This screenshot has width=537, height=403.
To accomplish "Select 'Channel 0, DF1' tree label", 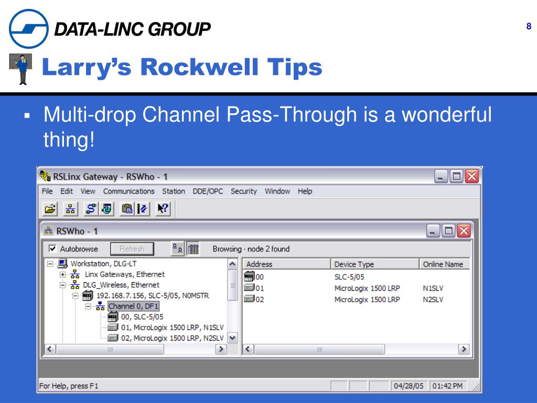I will pyautogui.click(x=133, y=306).
